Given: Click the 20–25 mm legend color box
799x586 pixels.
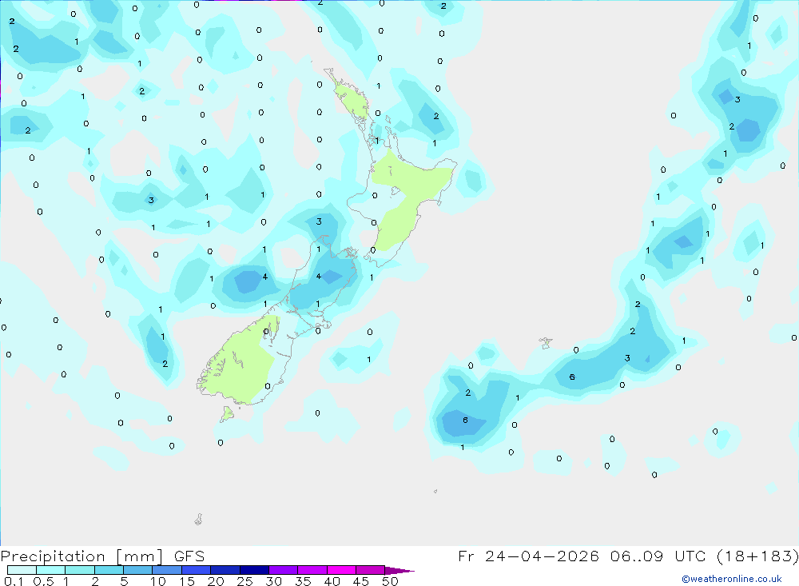Looking at the screenshot, I should tap(225, 570).
